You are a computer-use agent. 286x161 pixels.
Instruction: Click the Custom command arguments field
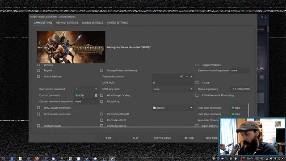[x=86, y=102]
